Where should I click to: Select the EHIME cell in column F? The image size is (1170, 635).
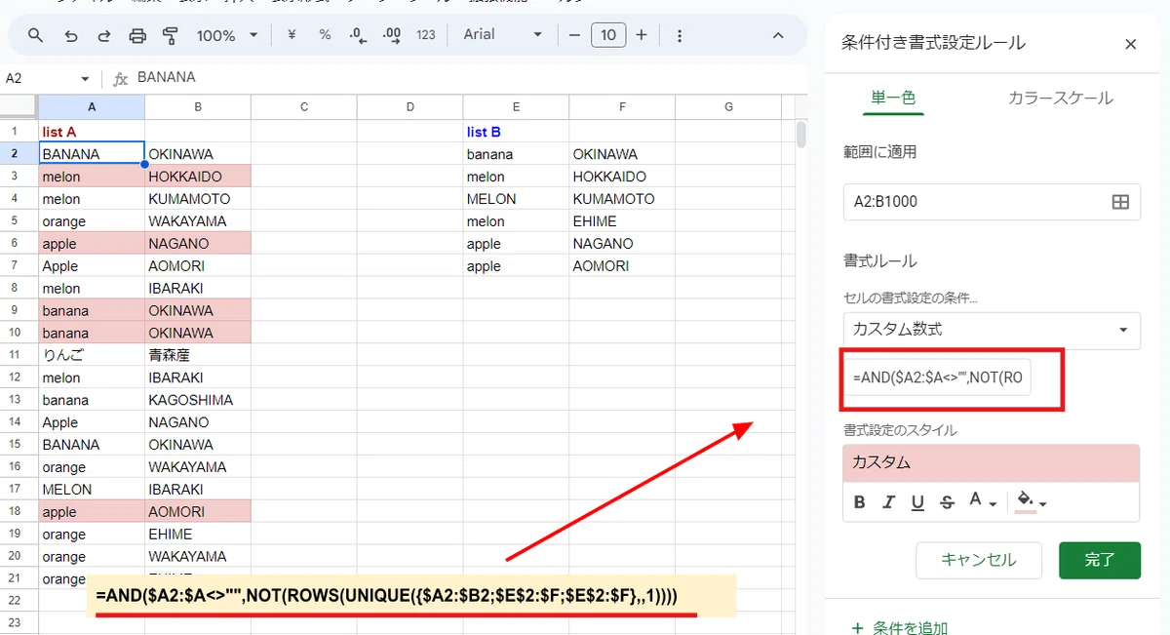click(622, 221)
